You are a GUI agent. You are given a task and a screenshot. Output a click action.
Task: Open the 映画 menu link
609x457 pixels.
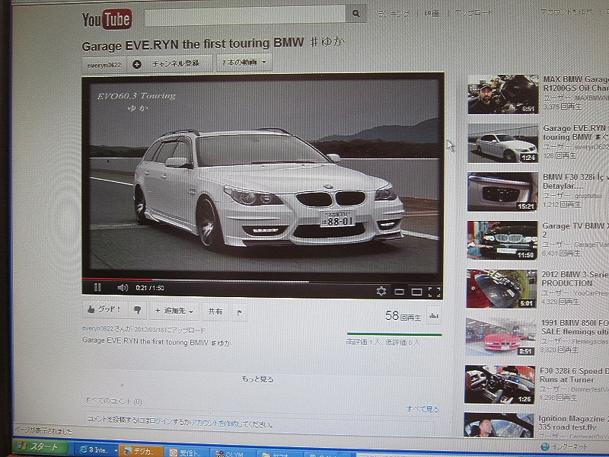[432, 14]
